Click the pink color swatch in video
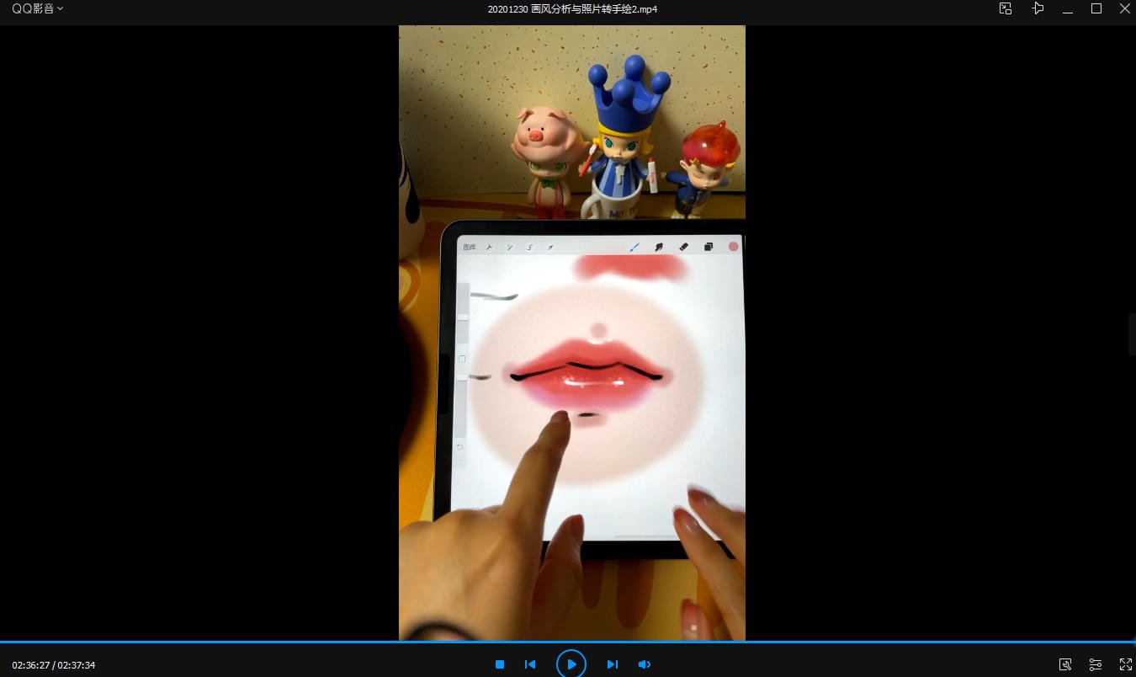1136x677 pixels. tap(734, 247)
